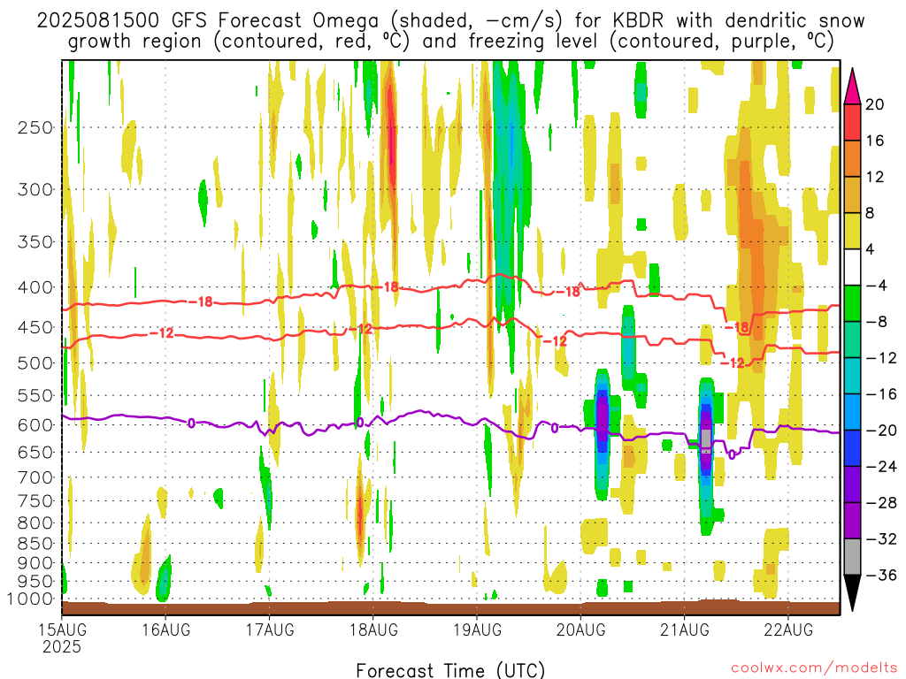This screenshot has height=679, width=906.
Task: Select the violet -24 to -28 colorbar swatch
Action: coord(852,484)
